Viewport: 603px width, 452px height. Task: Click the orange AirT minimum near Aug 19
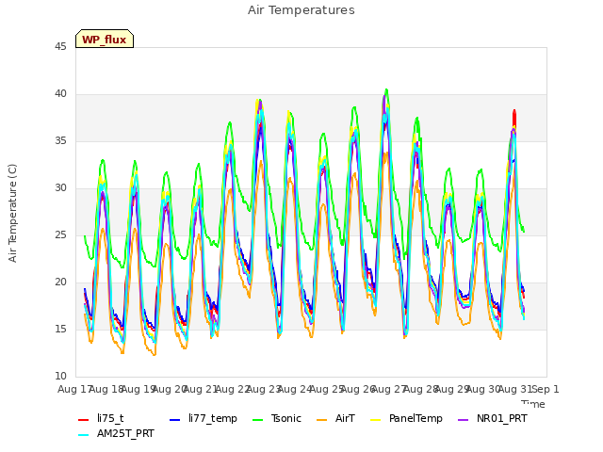155,354
